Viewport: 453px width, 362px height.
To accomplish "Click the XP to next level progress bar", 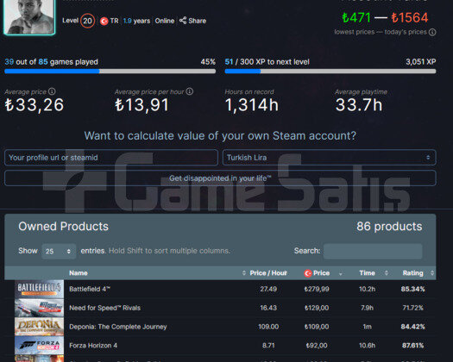I will [x=330, y=72].
